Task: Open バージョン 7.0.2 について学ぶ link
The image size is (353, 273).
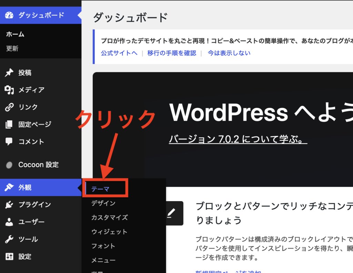Action: click(238, 139)
